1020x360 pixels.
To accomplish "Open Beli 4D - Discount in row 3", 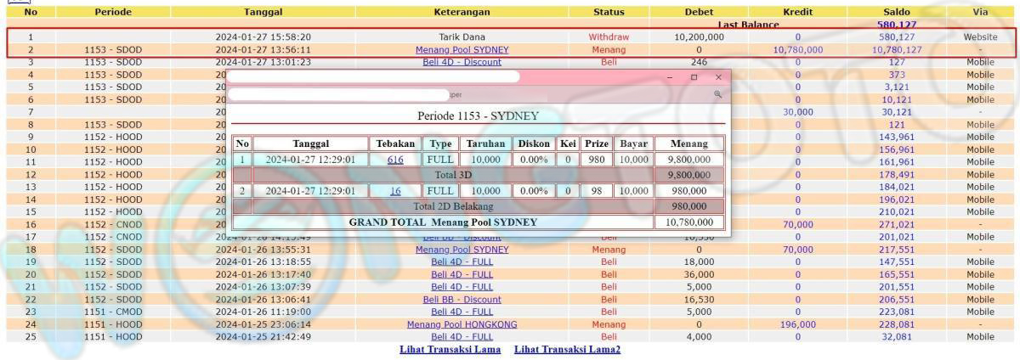I will tap(462, 62).
